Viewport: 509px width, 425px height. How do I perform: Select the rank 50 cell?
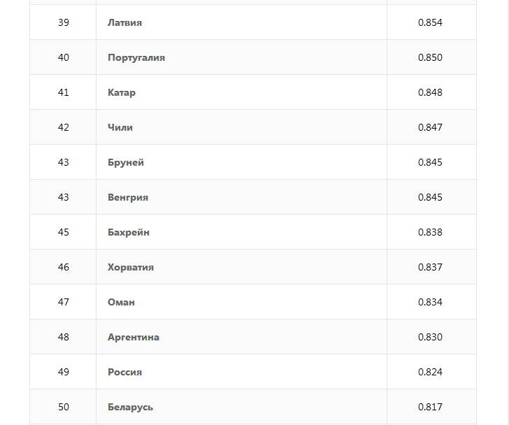(64, 407)
